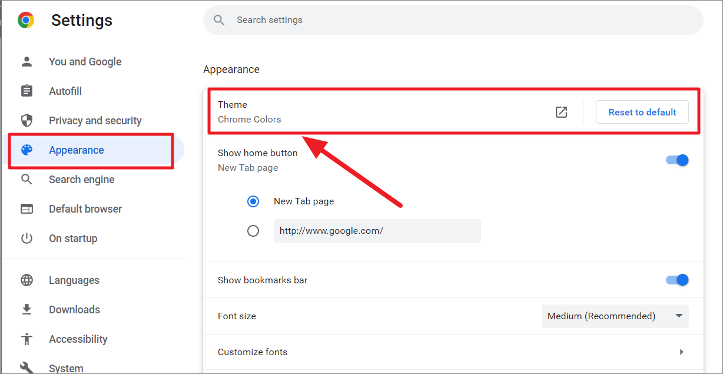Image resolution: width=723 pixels, height=374 pixels.
Task: Click the http://www.google.com/ URL field
Action: [377, 231]
